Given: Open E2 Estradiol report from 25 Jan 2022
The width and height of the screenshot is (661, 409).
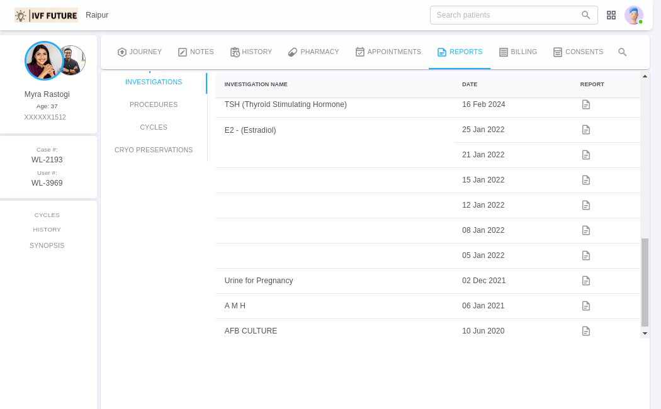Looking at the screenshot, I should coord(585,130).
